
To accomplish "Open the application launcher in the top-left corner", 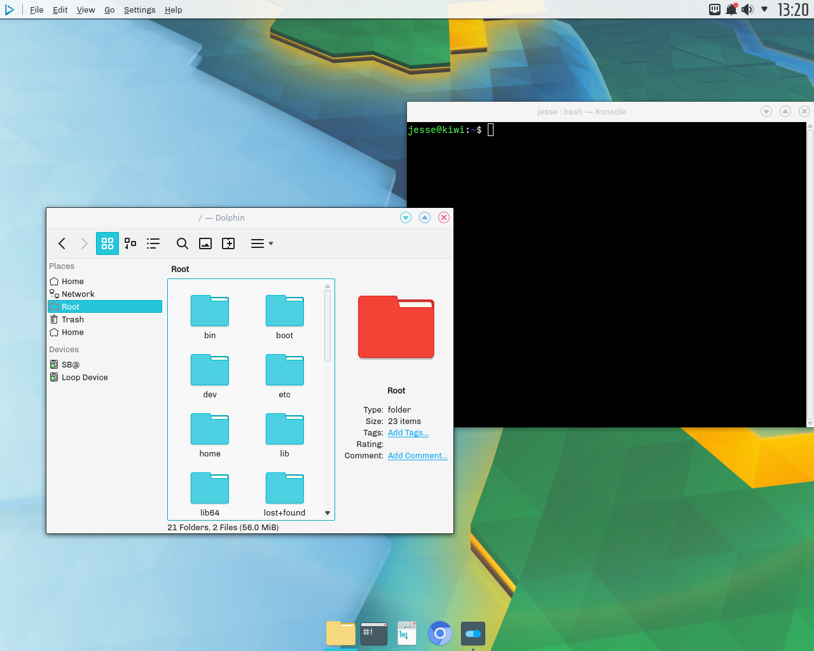I will click(x=10, y=10).
